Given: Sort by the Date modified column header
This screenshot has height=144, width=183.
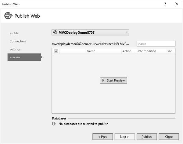Looking at the screenshot, I should 146,51.
